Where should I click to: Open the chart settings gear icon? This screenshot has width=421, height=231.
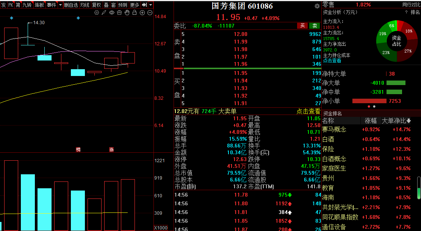(97, 12)
